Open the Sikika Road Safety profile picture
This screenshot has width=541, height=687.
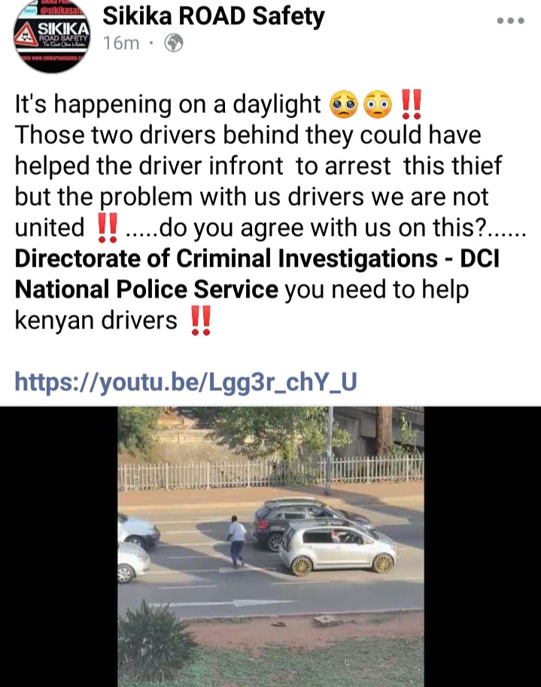click(x=52, y=36)
